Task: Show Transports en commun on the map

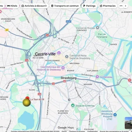Action: (x=65, y=6)
